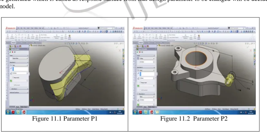Click Mirror Entities button in the left window

click(43, 35)
